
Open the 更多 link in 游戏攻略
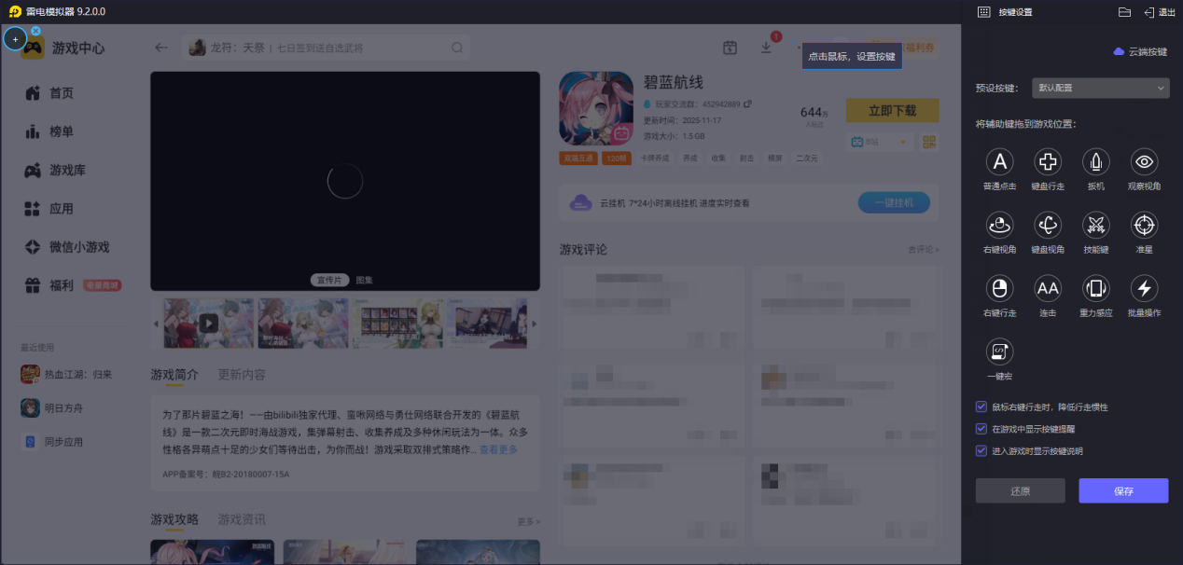528,521
